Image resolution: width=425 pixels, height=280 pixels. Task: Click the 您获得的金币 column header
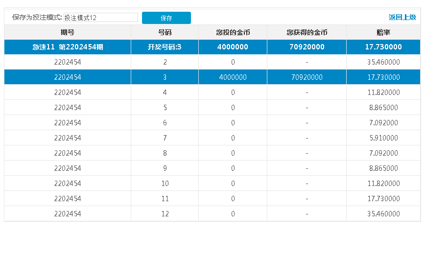click(x=307, y=33)
